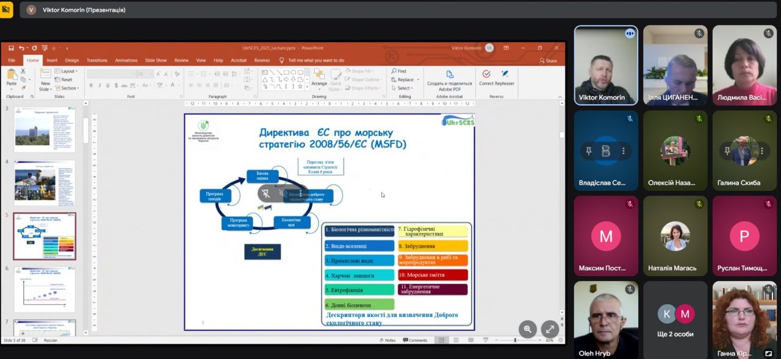Viewport: 781px width, 359px height.
Task: Toggle the Notes pane in status bar
Action: pos(387,340)
